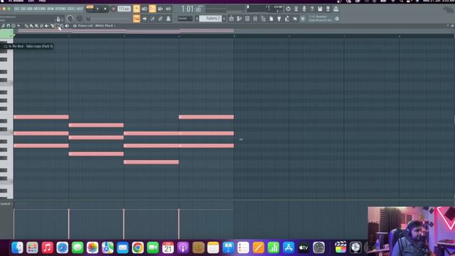Select the Draw pencil tool
This screenshot has height=256, width=455.
(x=26, y=26)
